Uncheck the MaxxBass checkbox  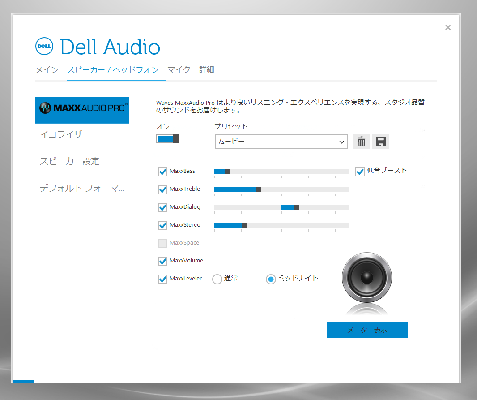[162, 172]
